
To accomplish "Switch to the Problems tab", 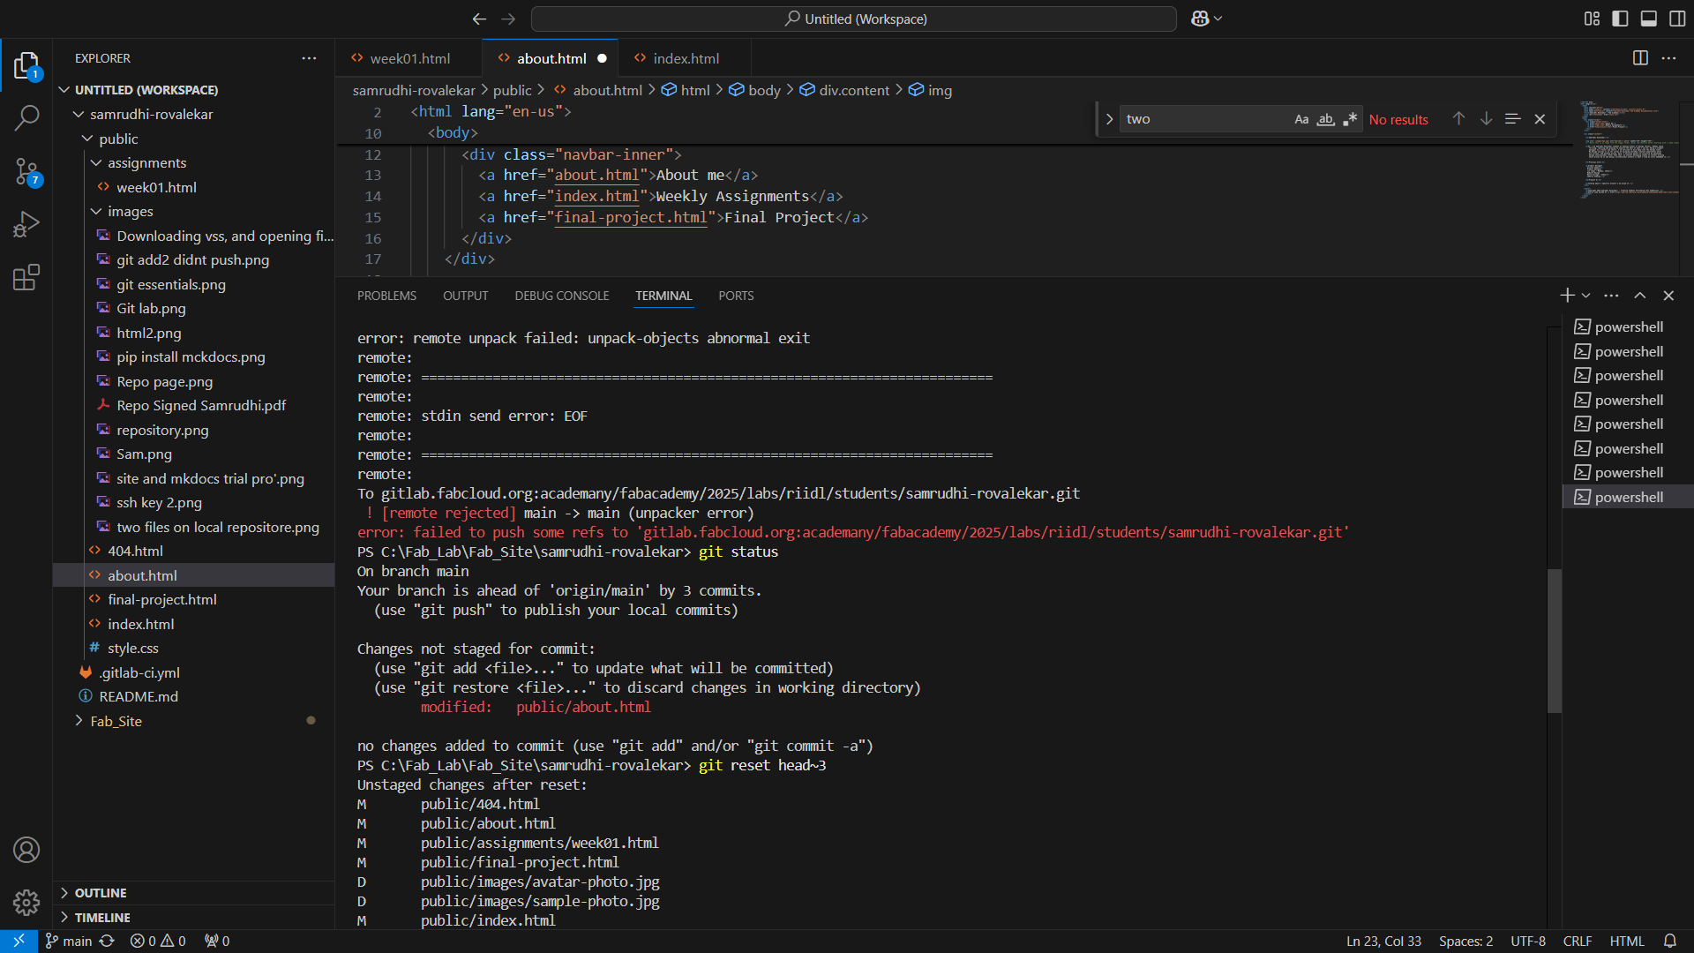I will [x=386, y=296].
